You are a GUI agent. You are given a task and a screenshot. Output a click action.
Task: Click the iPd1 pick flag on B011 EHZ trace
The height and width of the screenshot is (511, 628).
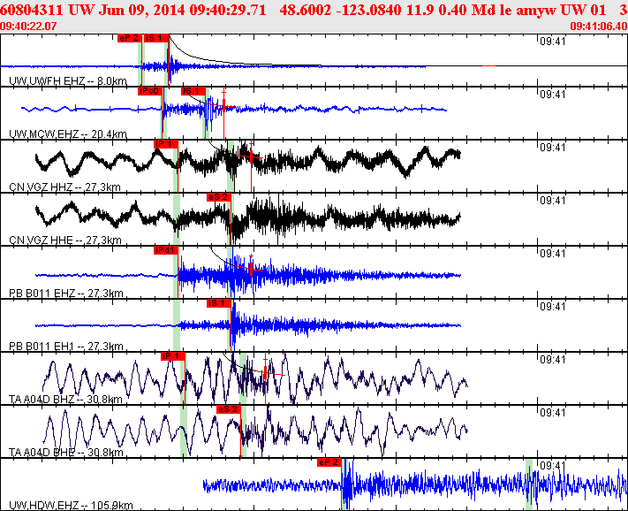166,250
